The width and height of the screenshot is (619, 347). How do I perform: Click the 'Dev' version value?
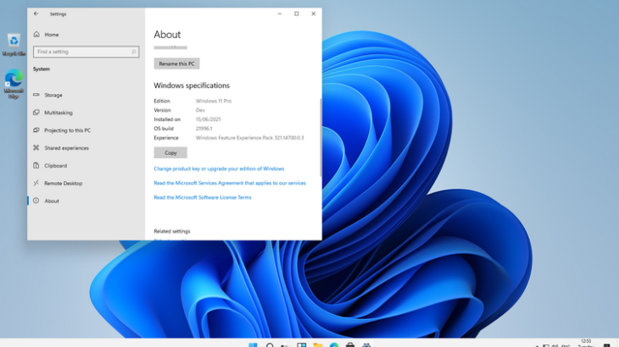click(200, 110)
